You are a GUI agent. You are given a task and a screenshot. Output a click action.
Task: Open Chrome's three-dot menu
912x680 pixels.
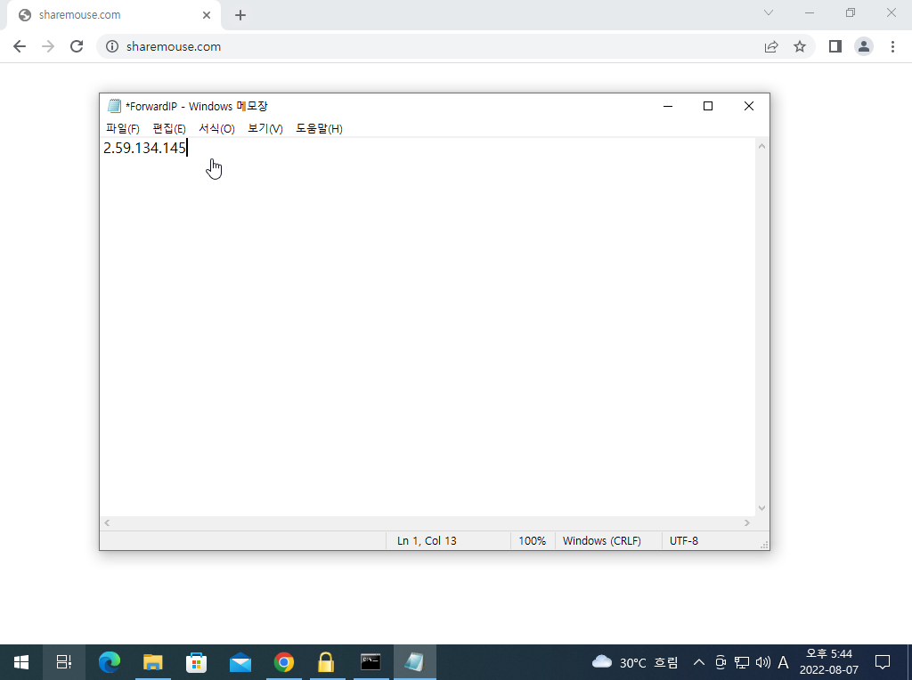coord(892,46)
